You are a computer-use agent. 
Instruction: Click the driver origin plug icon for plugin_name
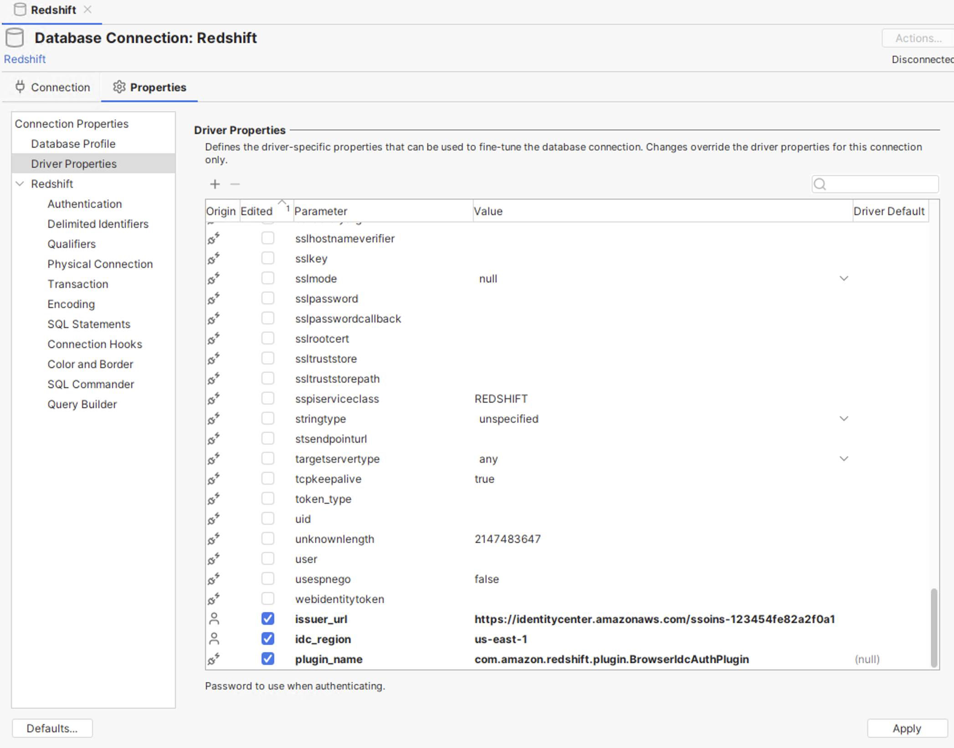click(x=214, y=659)
